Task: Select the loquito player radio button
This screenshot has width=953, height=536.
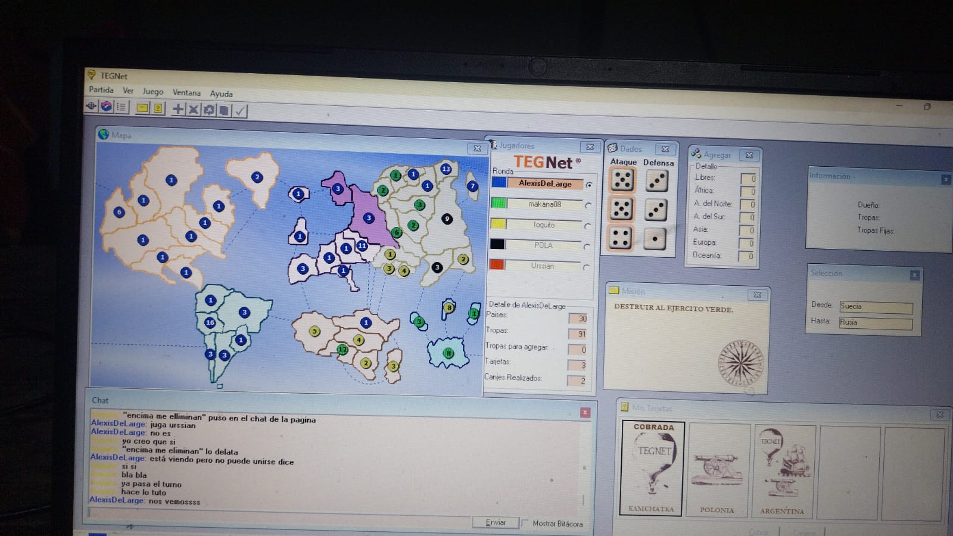Action: tap(587, 226)
